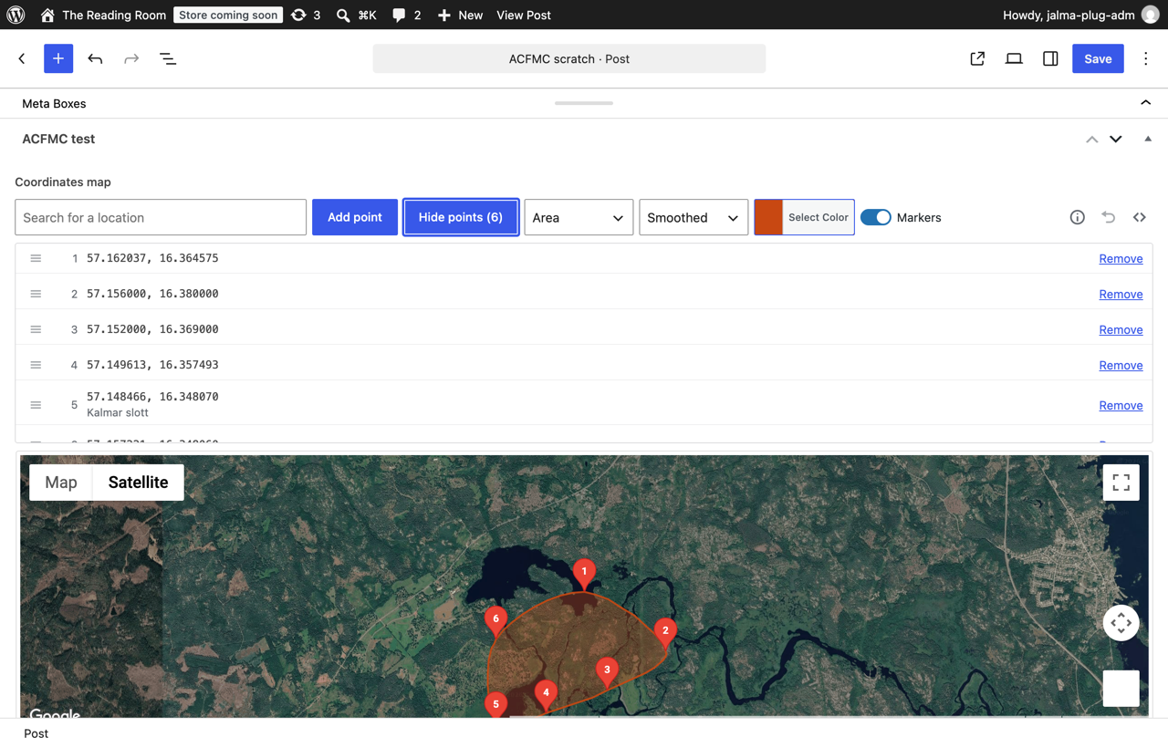This screenshot has width=1168, height=748.
Task: Switch the map to Map view
Action: [61, 483]
